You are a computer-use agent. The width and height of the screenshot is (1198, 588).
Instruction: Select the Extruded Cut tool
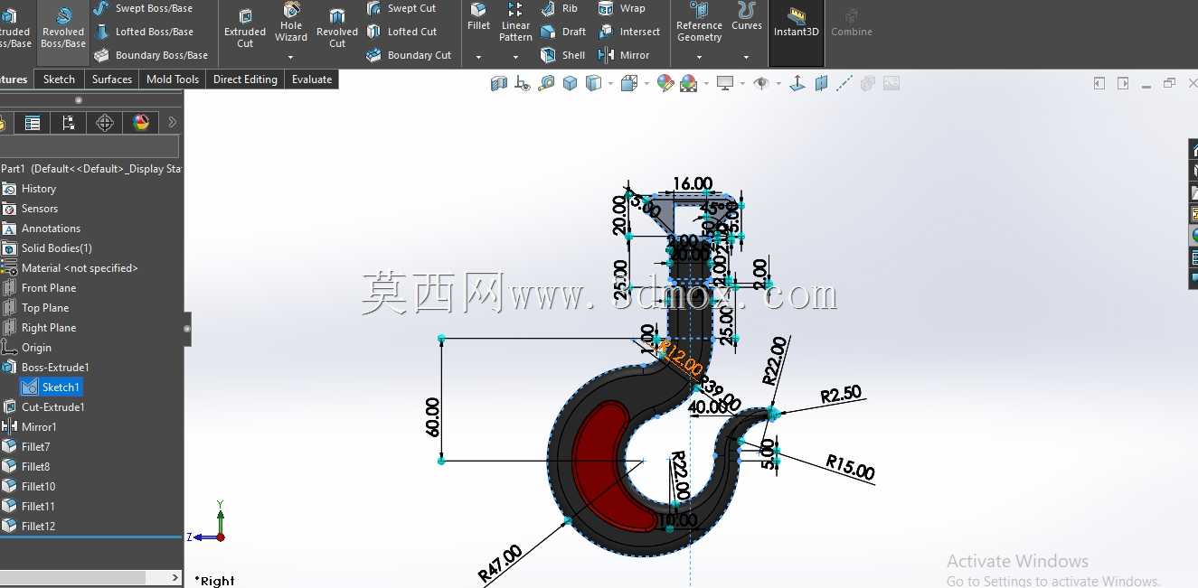(x=245, y=27)
